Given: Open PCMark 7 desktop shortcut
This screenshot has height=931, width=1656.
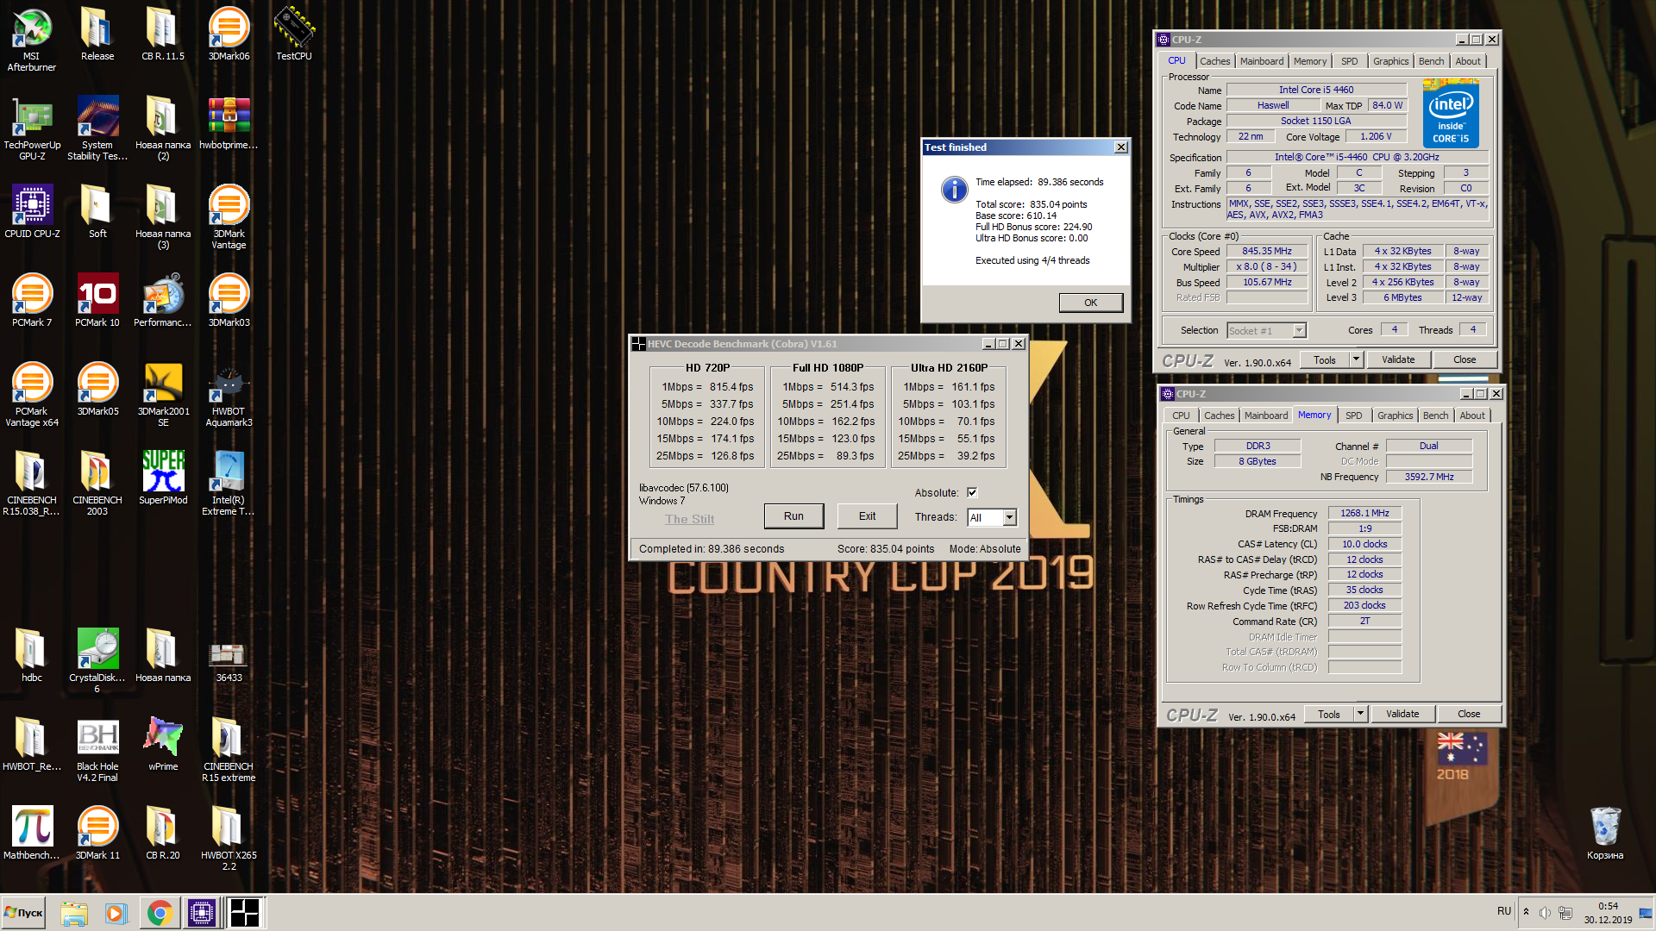Looking at the screenshot, I should (32, 300).
